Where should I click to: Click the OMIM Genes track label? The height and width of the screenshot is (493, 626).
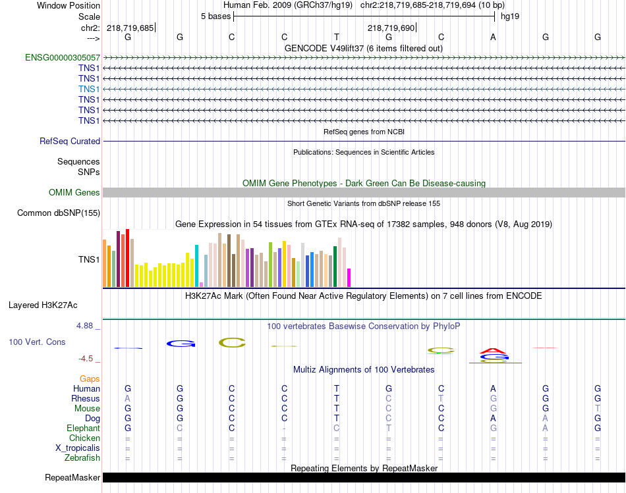pyautogui.click(x=74, y=193)
